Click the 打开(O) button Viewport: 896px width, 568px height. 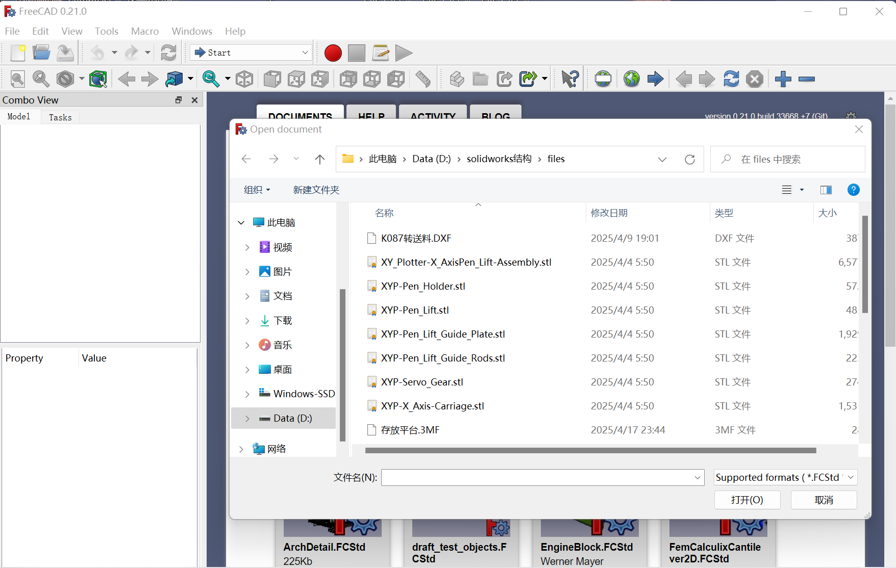(x=747, y=500)
